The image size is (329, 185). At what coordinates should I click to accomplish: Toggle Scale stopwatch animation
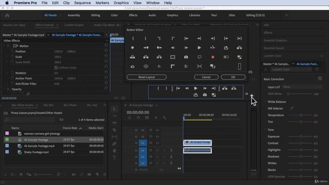[x=12, y=57]
